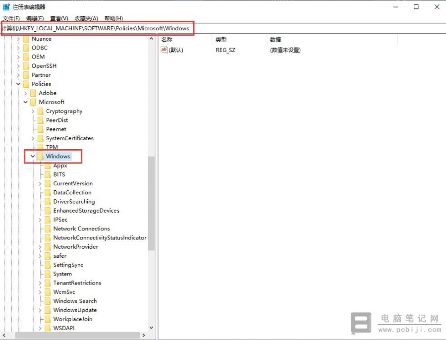Select the Network Connections key
The image size is (446, 340).
click(81, 229)
